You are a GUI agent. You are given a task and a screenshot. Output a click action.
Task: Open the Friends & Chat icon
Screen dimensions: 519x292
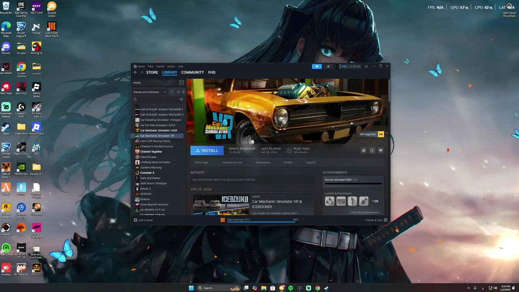[386, 220]
